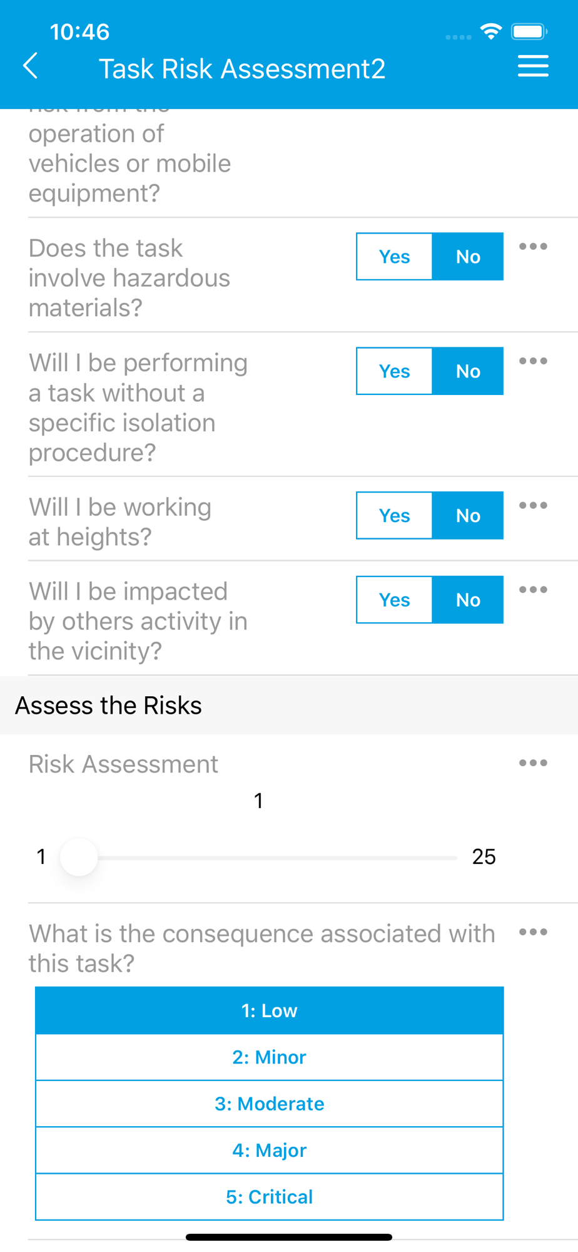578x1252 pixels.
Task: Choose 2: Minor consequence
Action: 270,1057
